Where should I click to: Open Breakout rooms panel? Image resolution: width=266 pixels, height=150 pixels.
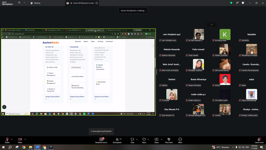[101, 140]
